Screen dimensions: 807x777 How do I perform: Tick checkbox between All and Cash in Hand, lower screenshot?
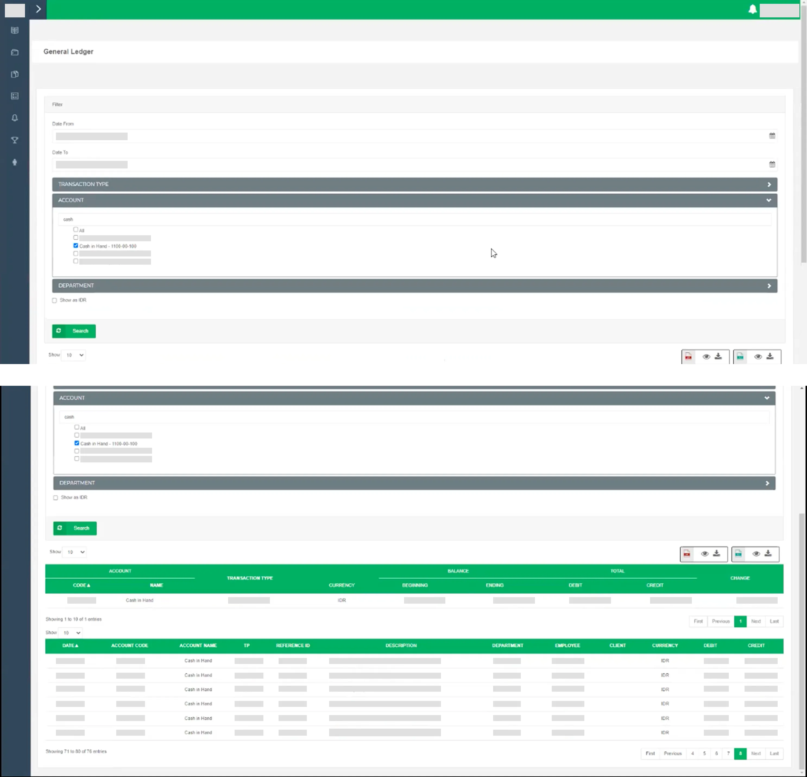click(77, 435)
